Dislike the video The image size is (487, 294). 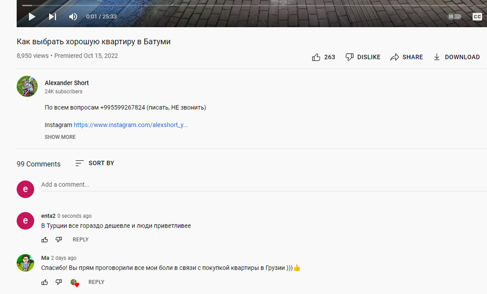point(363,57)
